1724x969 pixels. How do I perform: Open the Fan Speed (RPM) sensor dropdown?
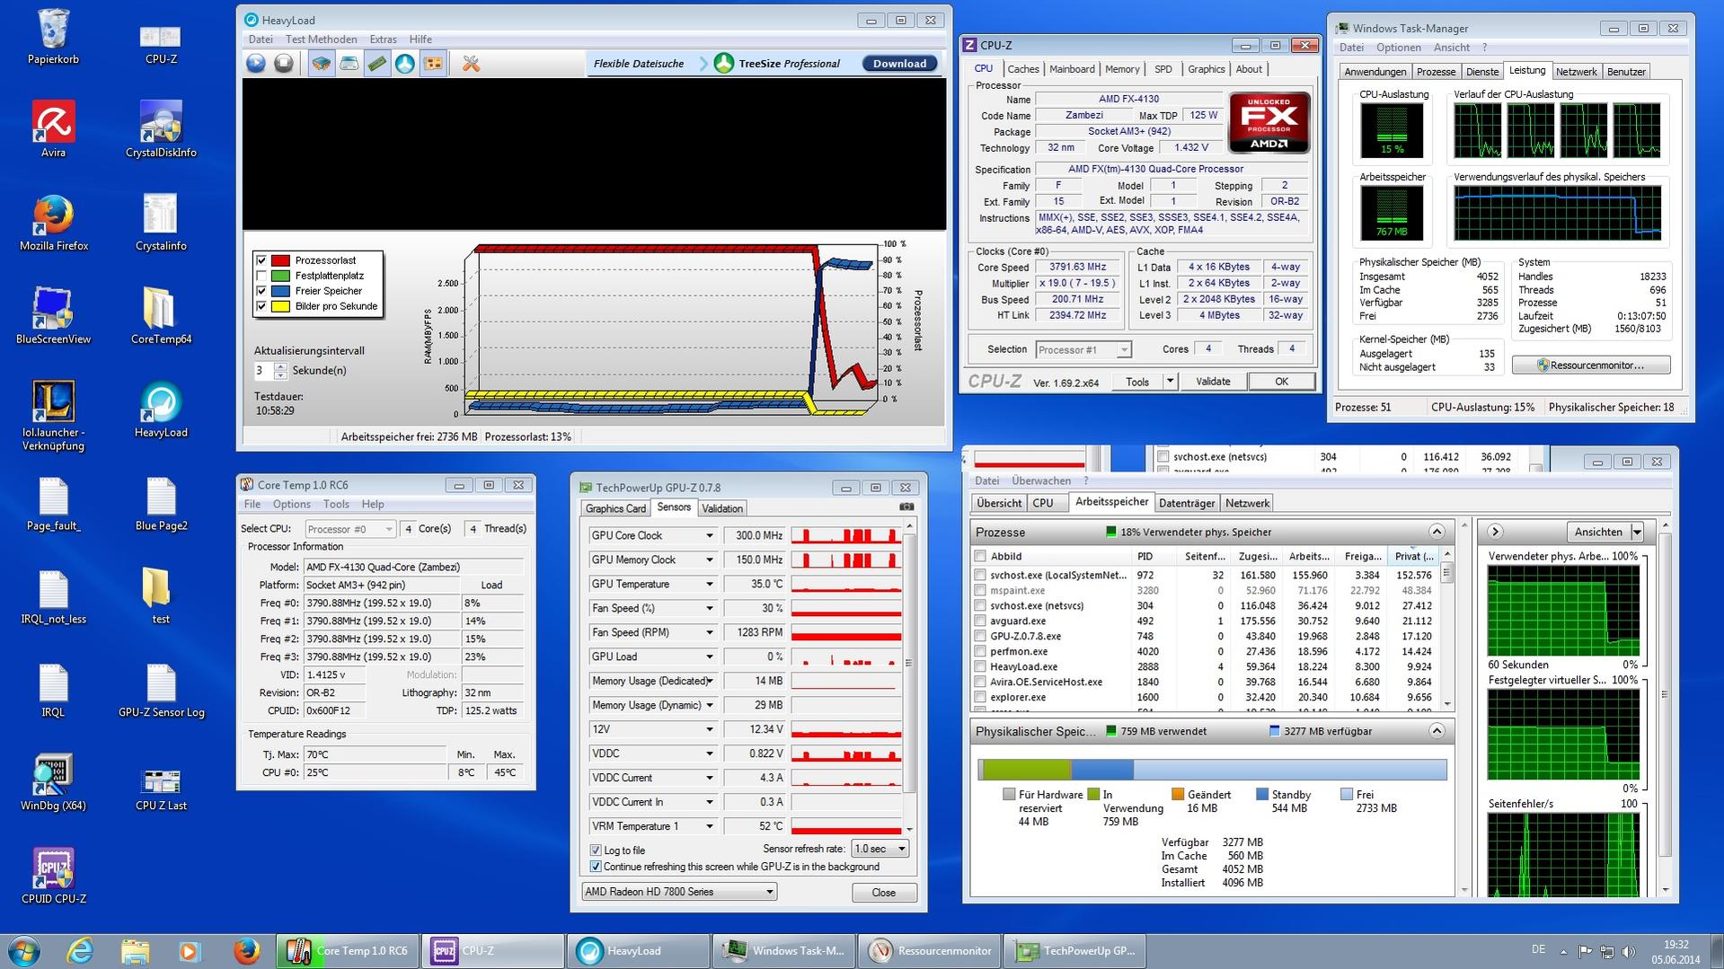(x=709, y=633)
